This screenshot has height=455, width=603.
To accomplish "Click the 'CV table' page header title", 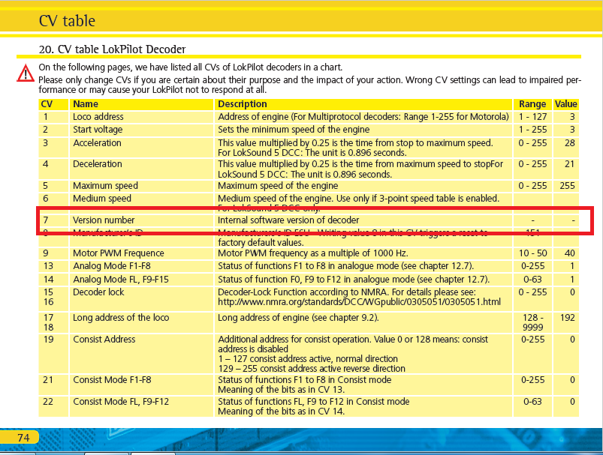I will [67, 21].
